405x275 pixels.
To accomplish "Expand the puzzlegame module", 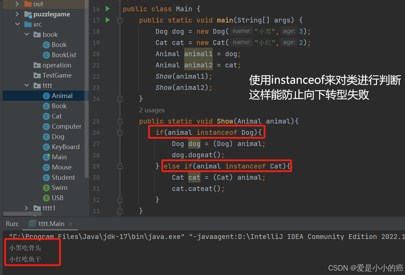I will (x=17, y=14).
